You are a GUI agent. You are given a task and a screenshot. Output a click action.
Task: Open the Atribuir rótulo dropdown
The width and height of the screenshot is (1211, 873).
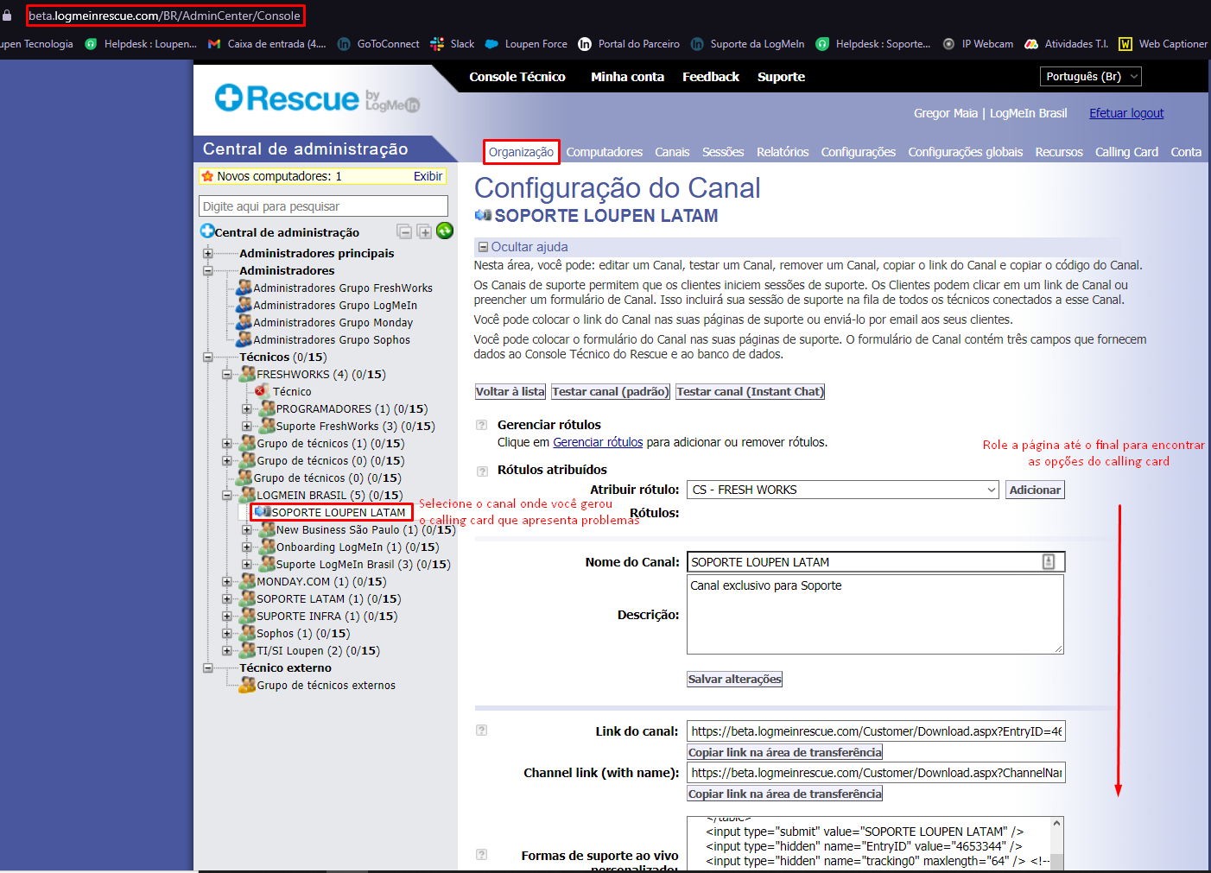coord(843,490)
